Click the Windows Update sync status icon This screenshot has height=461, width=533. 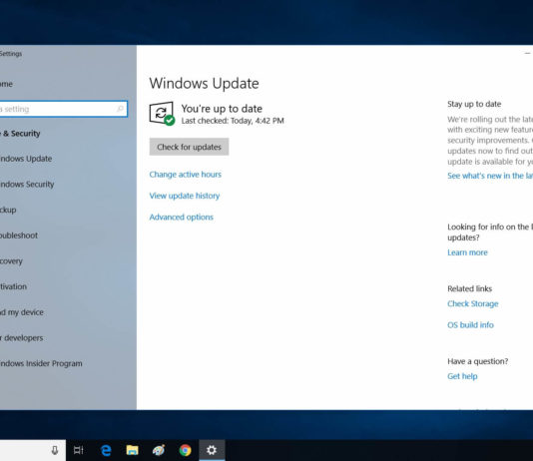click(x=162, y=114)
